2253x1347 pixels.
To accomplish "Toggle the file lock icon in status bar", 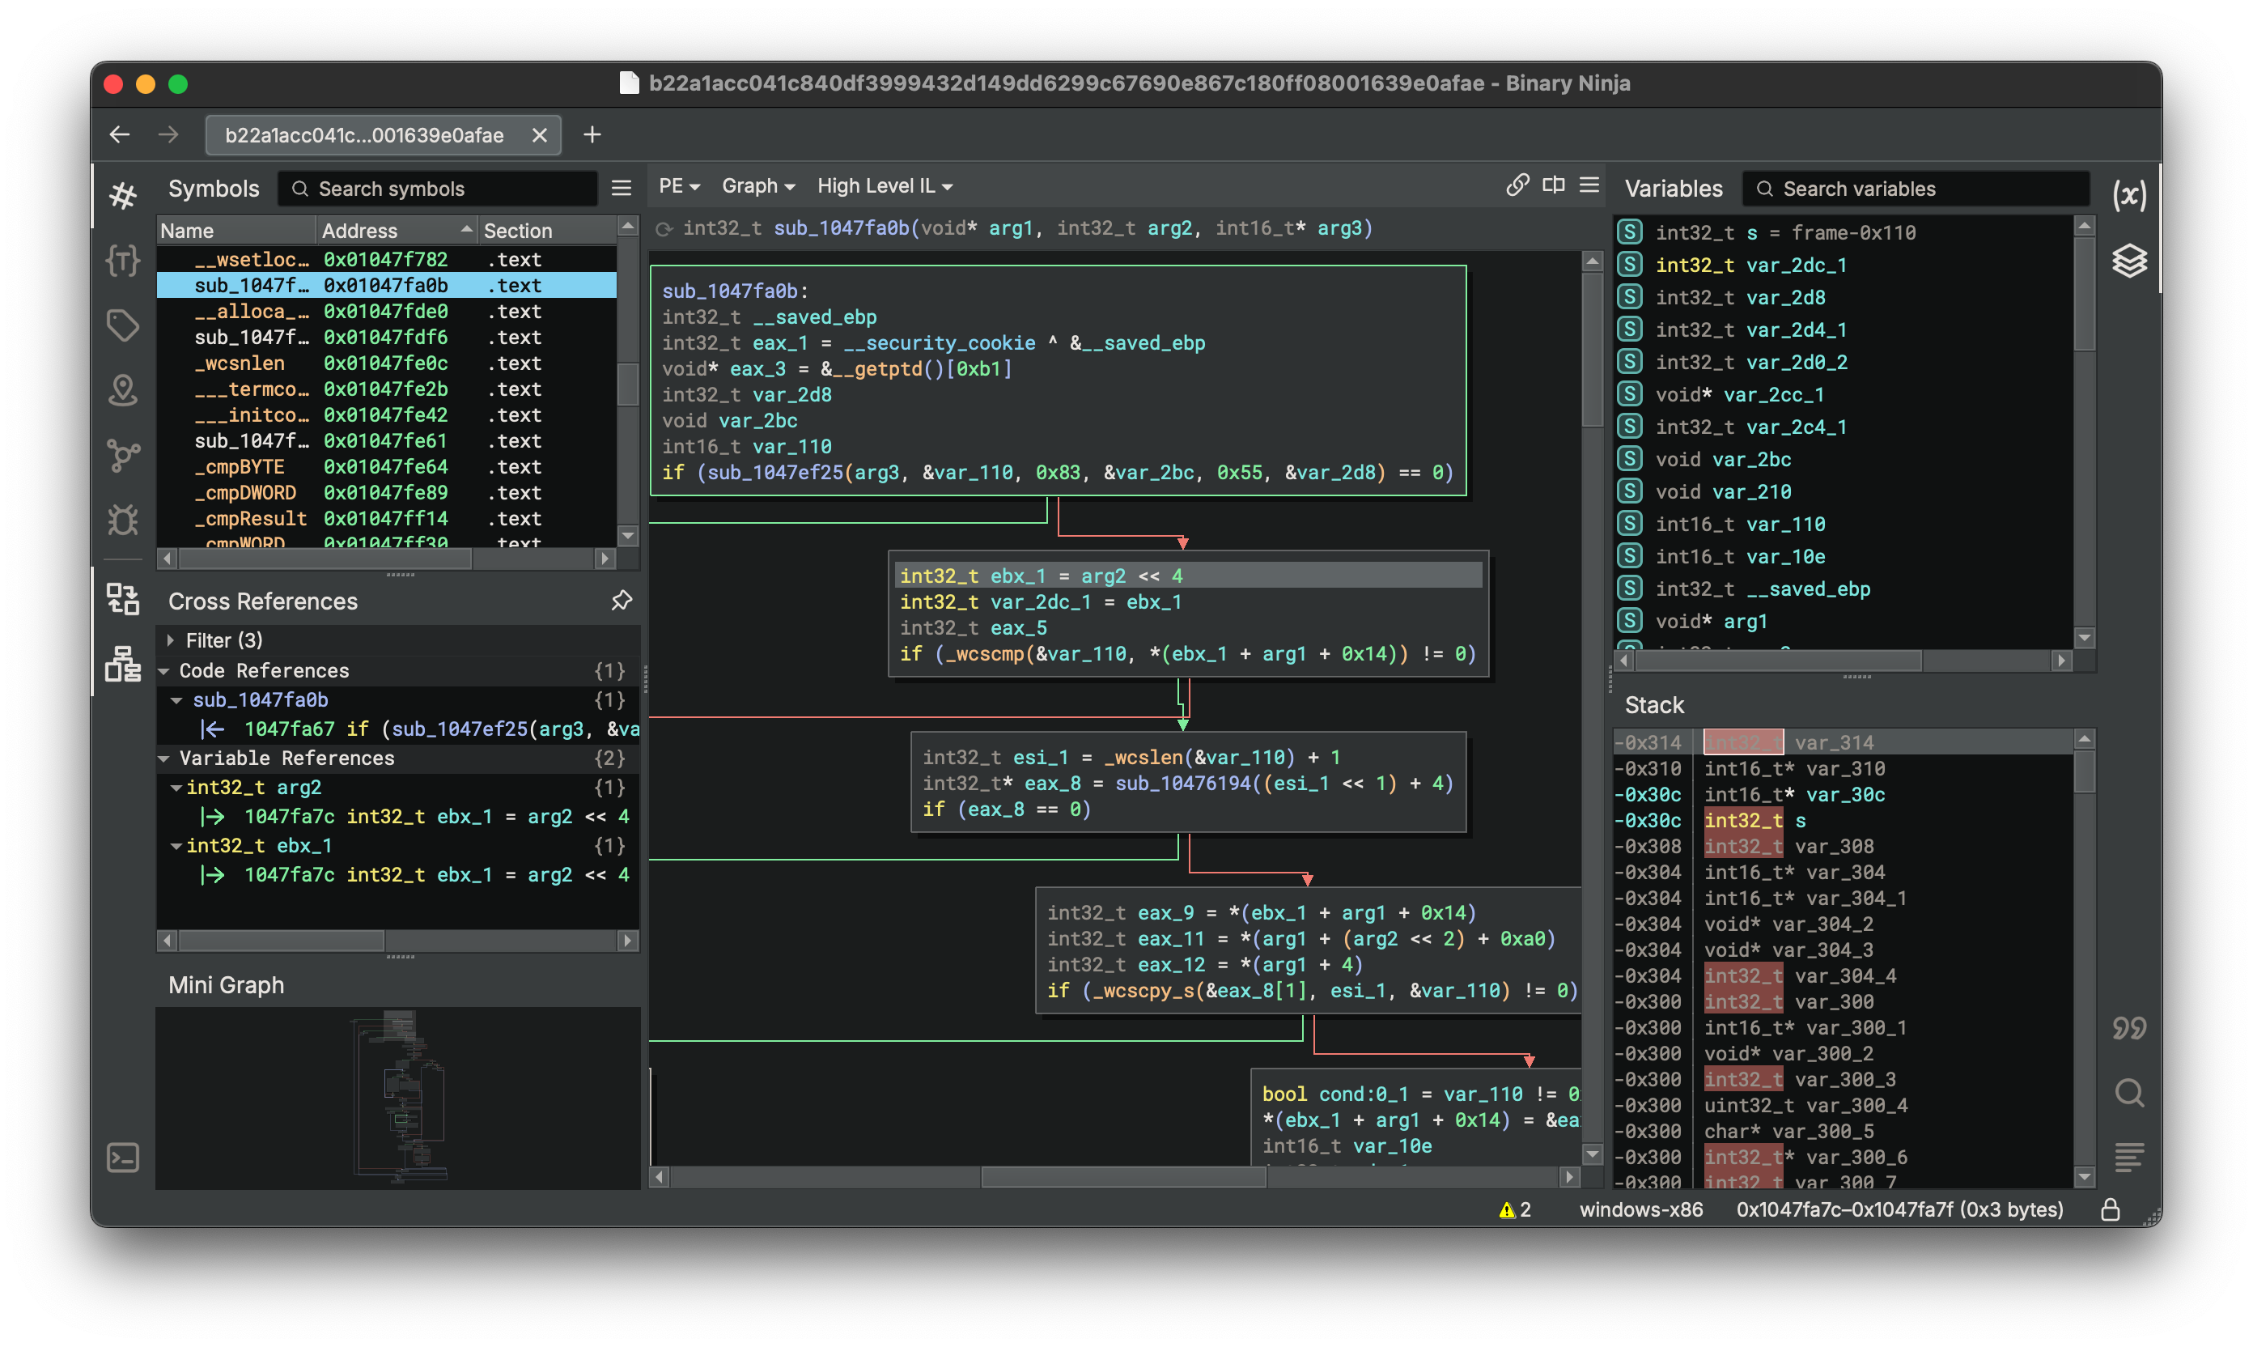I will (x=2110, y=1210).
